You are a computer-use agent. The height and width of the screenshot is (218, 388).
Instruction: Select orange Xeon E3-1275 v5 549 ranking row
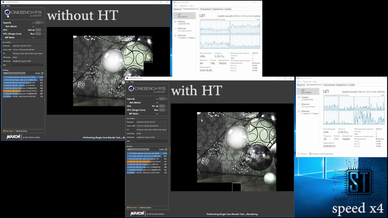(x=23, y=91)
